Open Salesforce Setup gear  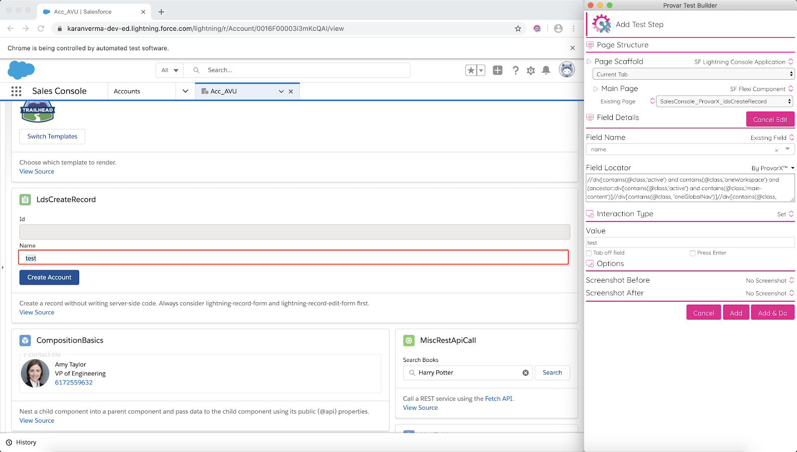pyautogui.click(x=531, y=70)
